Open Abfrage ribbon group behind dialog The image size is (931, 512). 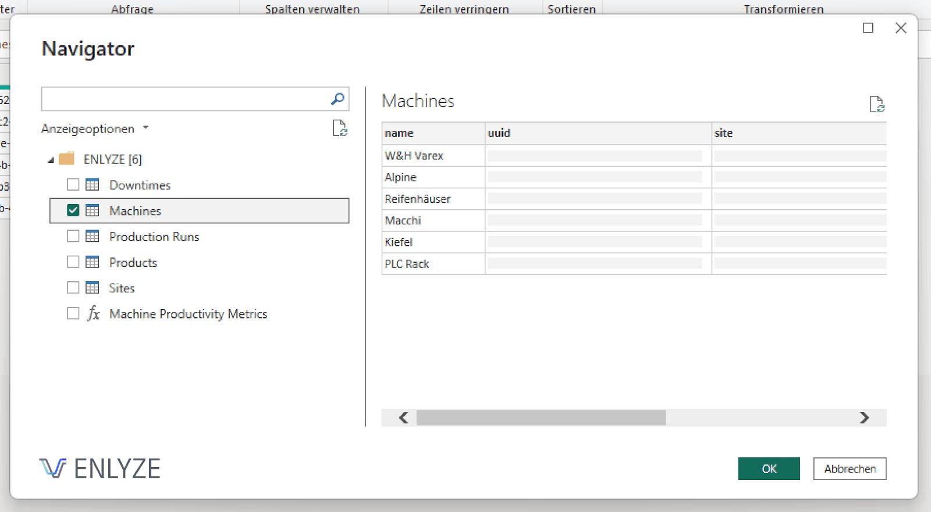point(133,9)
